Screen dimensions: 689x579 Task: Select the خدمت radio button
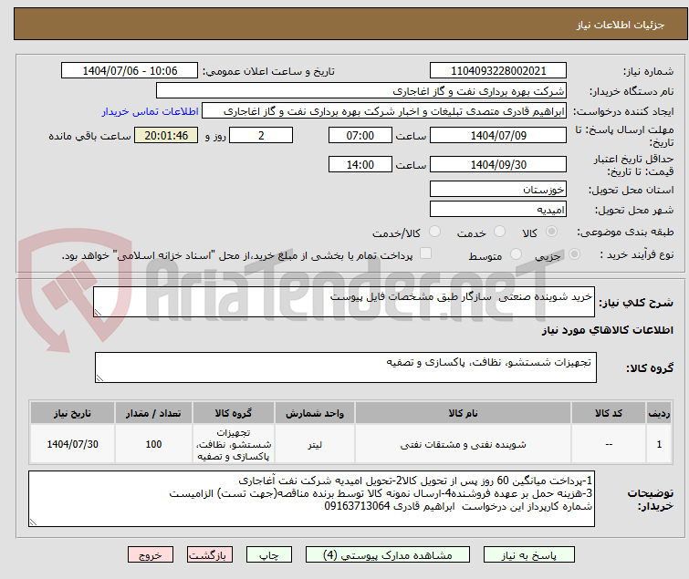pos(499,232)
